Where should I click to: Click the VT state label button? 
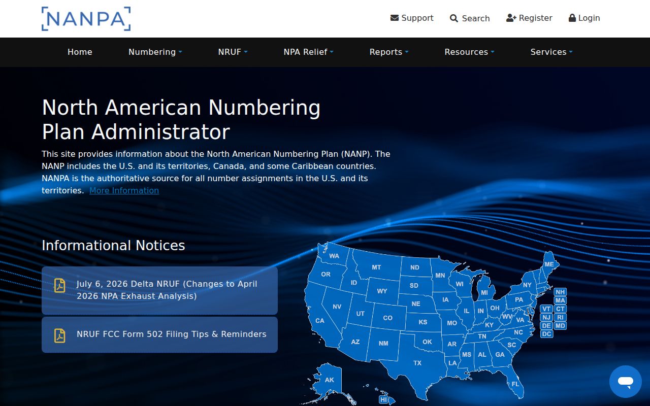(x=546, y=309)
